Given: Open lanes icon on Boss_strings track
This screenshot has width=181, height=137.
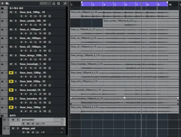Looking at the screenshot, I should 50,59.
